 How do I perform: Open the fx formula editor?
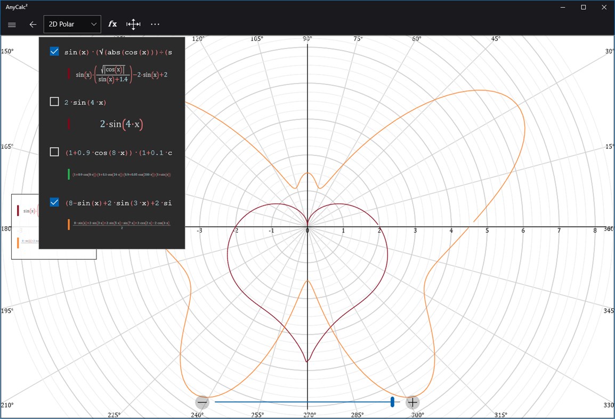112,24
